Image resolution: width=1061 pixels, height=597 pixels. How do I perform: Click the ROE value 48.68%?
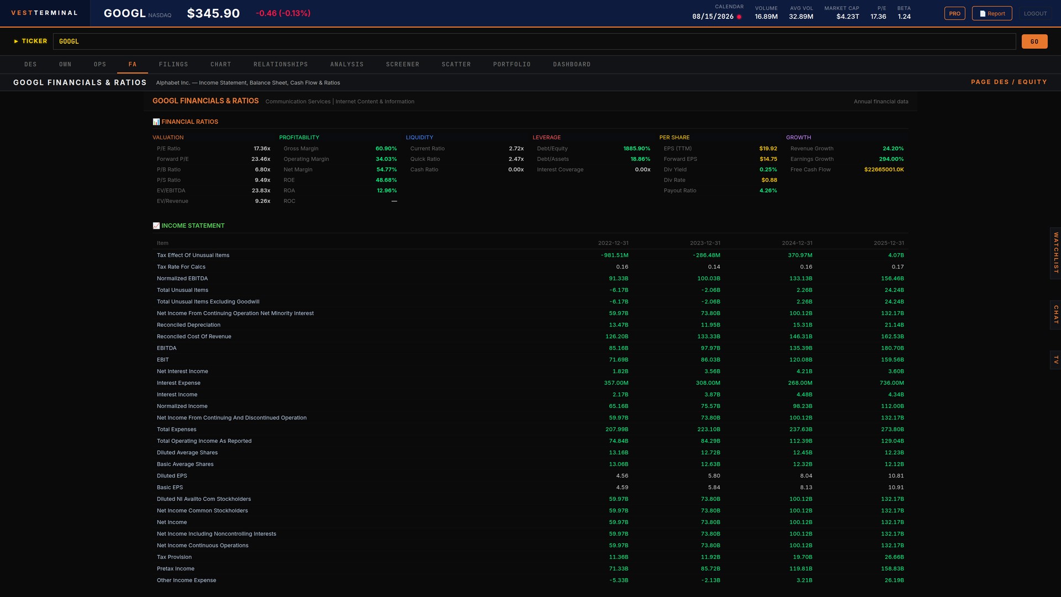click(x=386, y=180)
